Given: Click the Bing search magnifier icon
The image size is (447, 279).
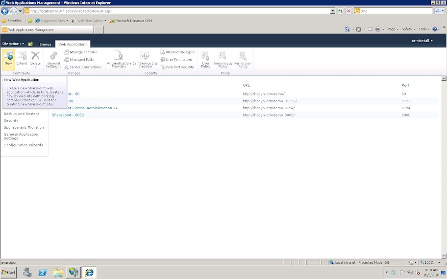Looking at the screenshot, I should pos(437,11).
